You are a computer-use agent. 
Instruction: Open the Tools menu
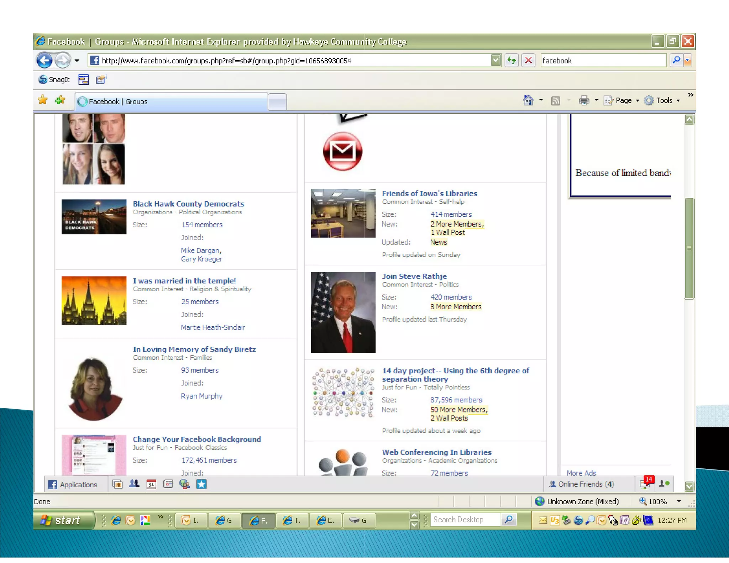coord(662,101)
